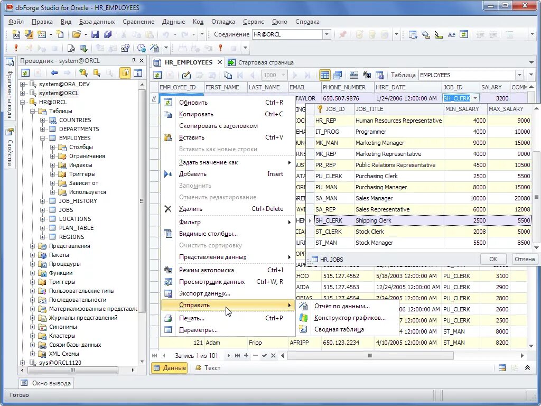Click the copy pages icon in the grid toolbar
Viewport: 541px width, 406px height.
click(x=227, y=75)
